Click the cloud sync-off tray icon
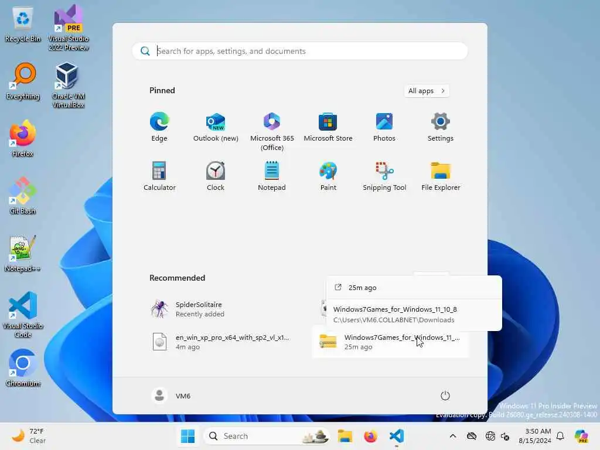Image resolution: width=600 pixels, height=450 pixels. click(x=472, y=436)
